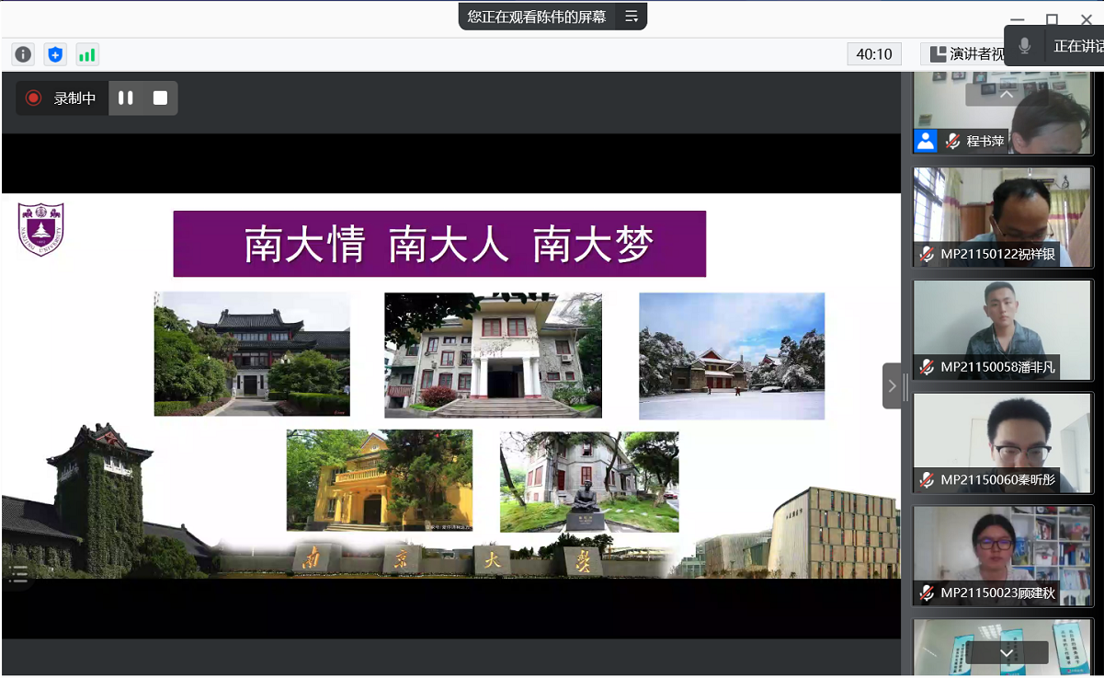Open the list icon at bottom-left of slide

[18, 575]
